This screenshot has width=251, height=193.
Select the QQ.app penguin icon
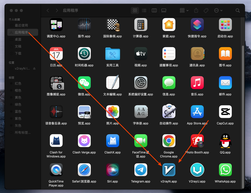[x=225, y=141]
